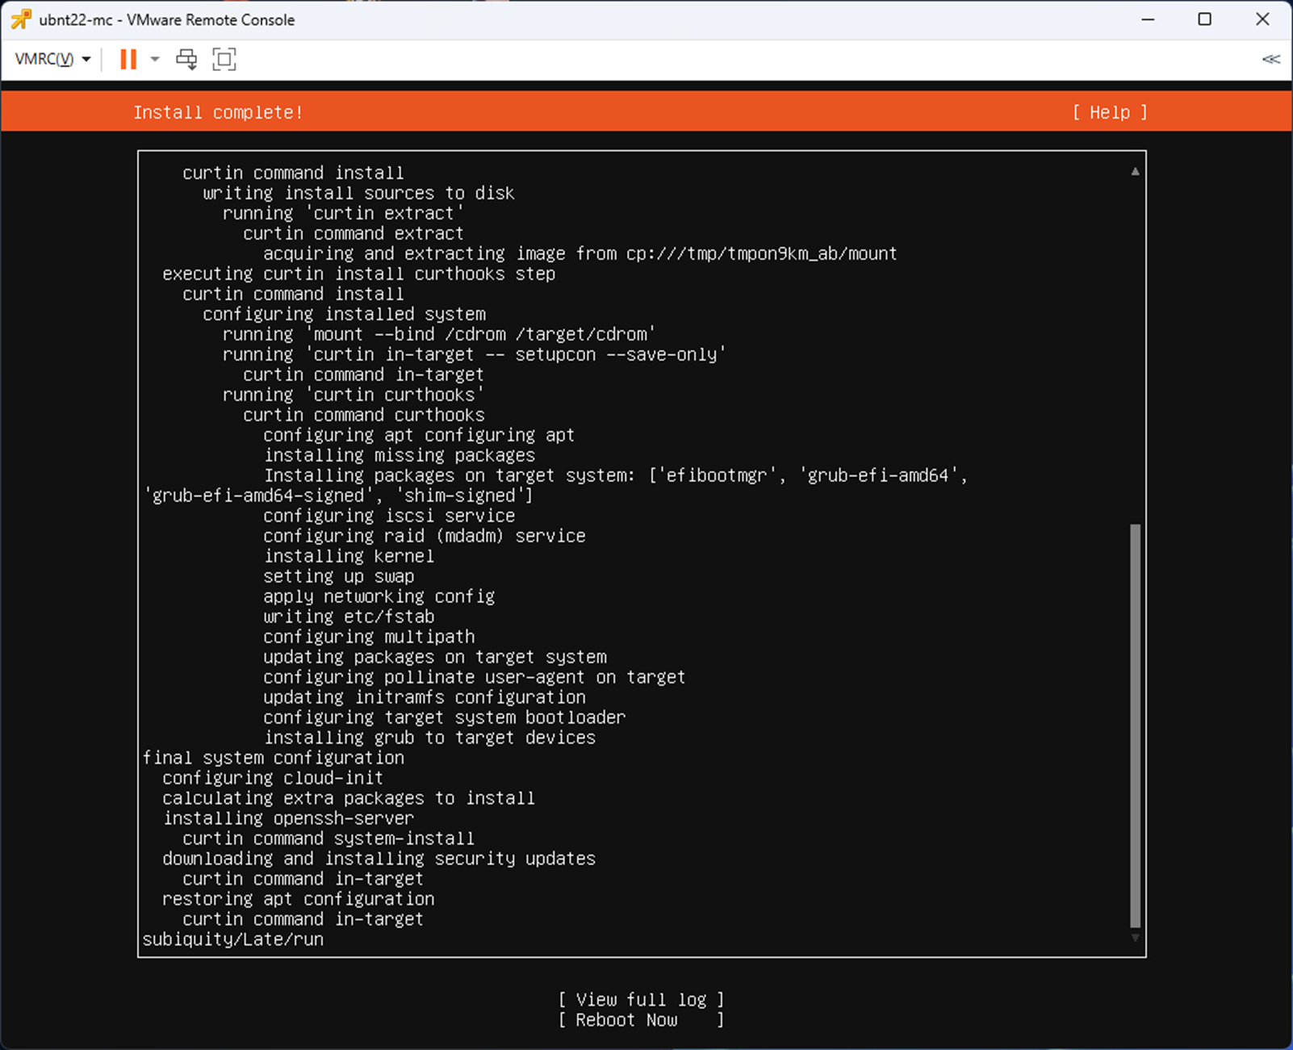Click the VMware Remote Console app icon

click(21, 19)
